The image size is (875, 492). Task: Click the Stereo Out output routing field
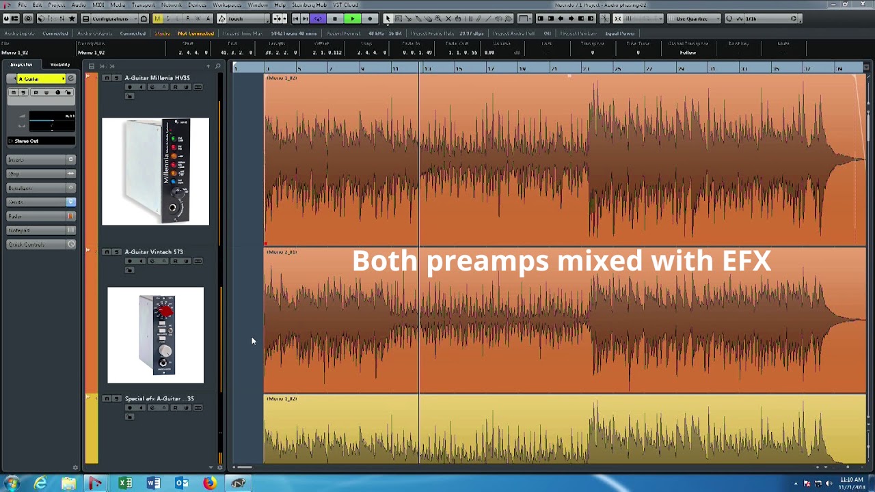[x=41, y=141]
